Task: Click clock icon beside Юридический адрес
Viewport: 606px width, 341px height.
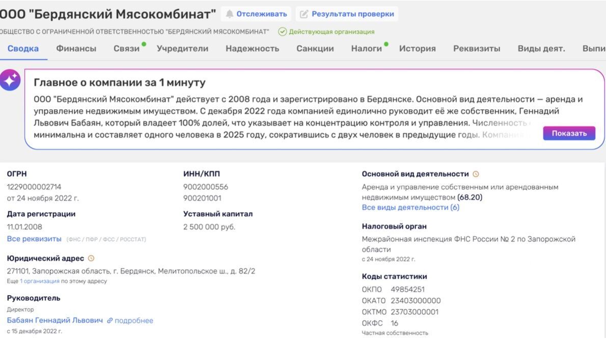Action: pos(91,259)
